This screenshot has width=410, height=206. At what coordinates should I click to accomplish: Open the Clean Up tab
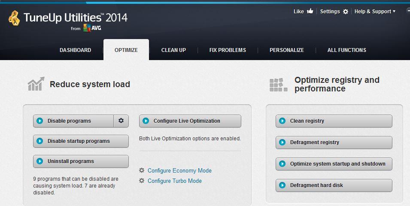[x=173, y=50]
